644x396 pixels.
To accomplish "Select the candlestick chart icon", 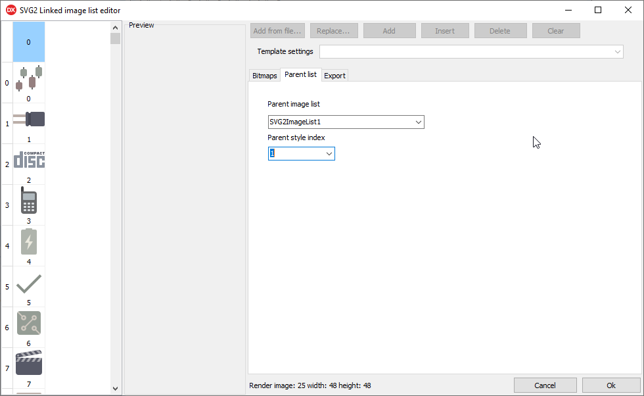I will (29, 79).
